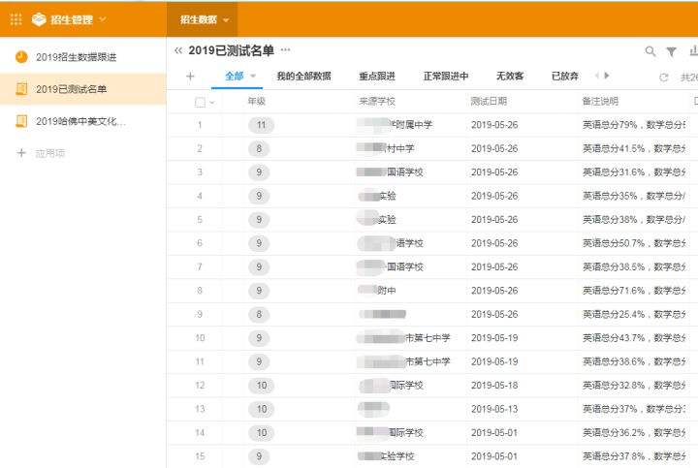Open more options beside 2019已测试名单 title
This screenshot has height=468, width=698.
285,49
